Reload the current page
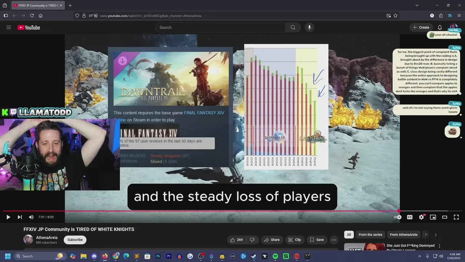 [x=32, y=16]
